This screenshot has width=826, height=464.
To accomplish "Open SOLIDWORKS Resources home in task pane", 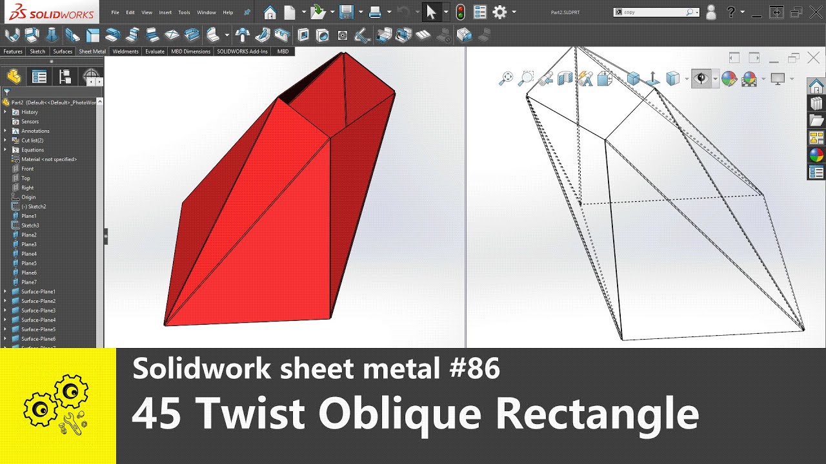I will (816, 86).
